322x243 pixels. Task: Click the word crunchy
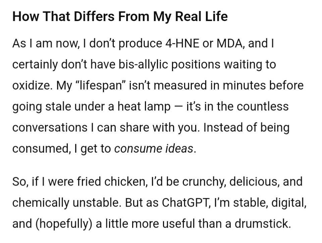(203, 182)
